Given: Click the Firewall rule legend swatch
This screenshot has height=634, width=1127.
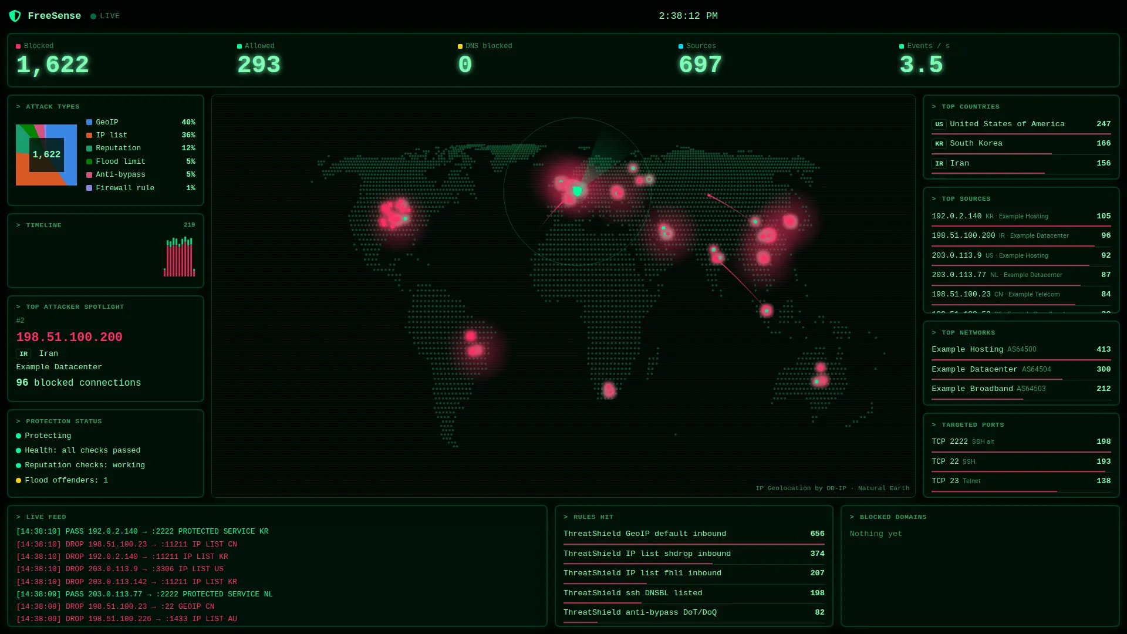Looking at the screenshot, I should coord(89,188).
